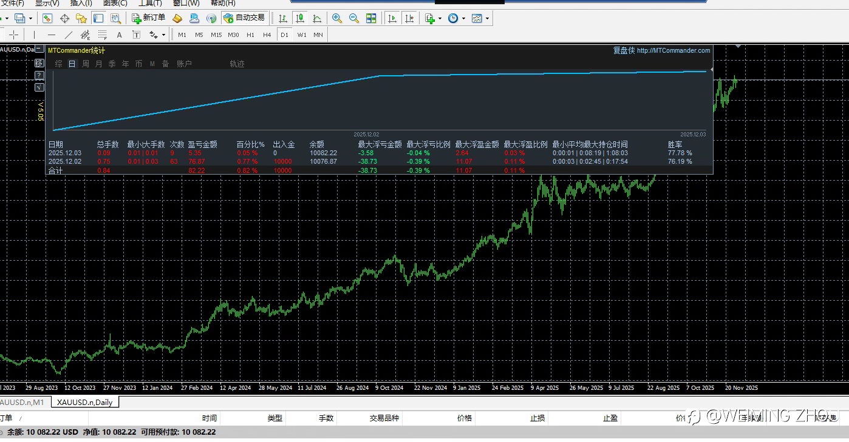Open the 图表(C) Charts menu

(x=115, y=3)
